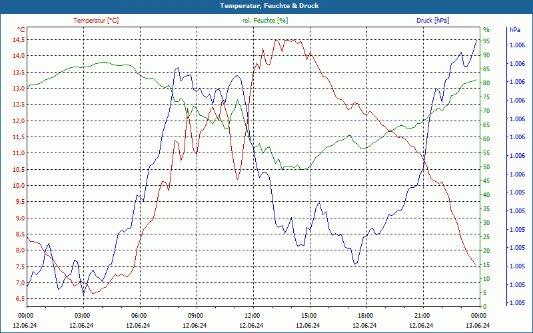This screenshot has height=333, width=533.
Task: Click the '65' humidity axis value
Action: pyautogui.click(x=486, y=125)
